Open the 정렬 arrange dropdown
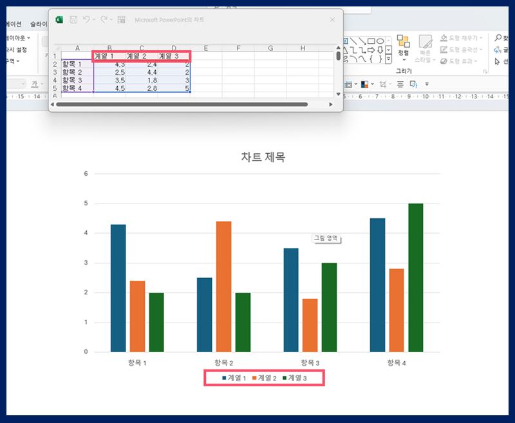Viewport: 515px width, 423px height. [x=404, y=48]
